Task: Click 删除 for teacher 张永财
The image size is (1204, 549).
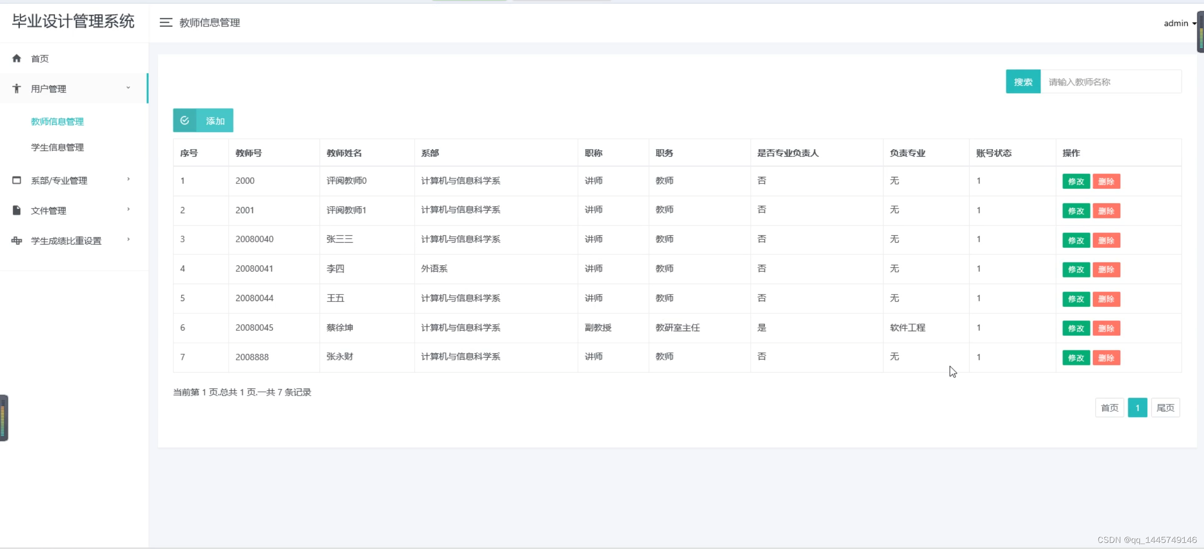Action: point(1106,358)
